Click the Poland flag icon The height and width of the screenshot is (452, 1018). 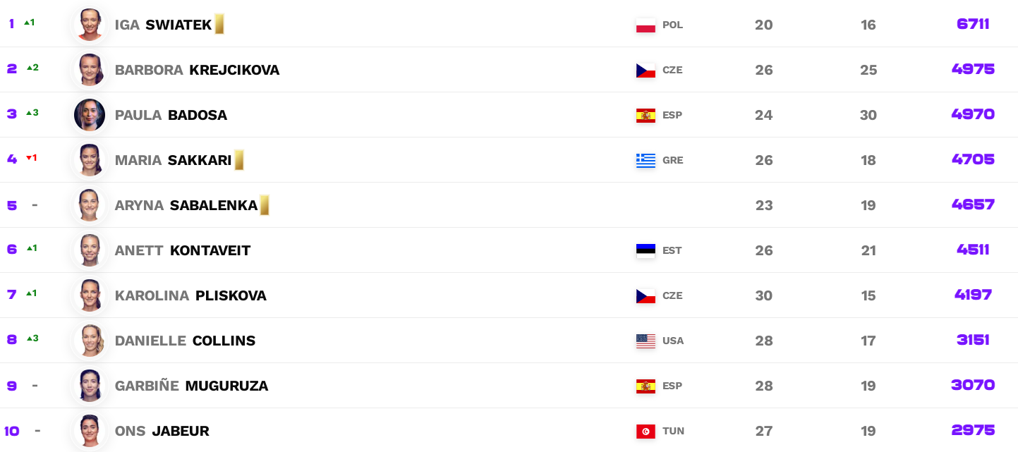646,25
